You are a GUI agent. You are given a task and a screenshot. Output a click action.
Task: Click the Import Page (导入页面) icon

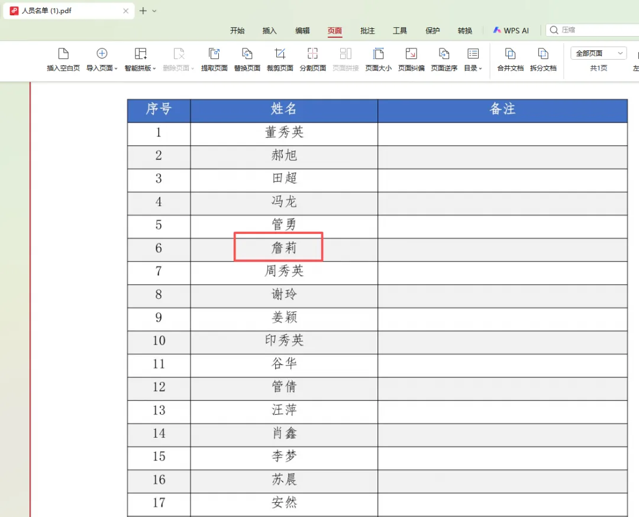click(x=102, y=53)
